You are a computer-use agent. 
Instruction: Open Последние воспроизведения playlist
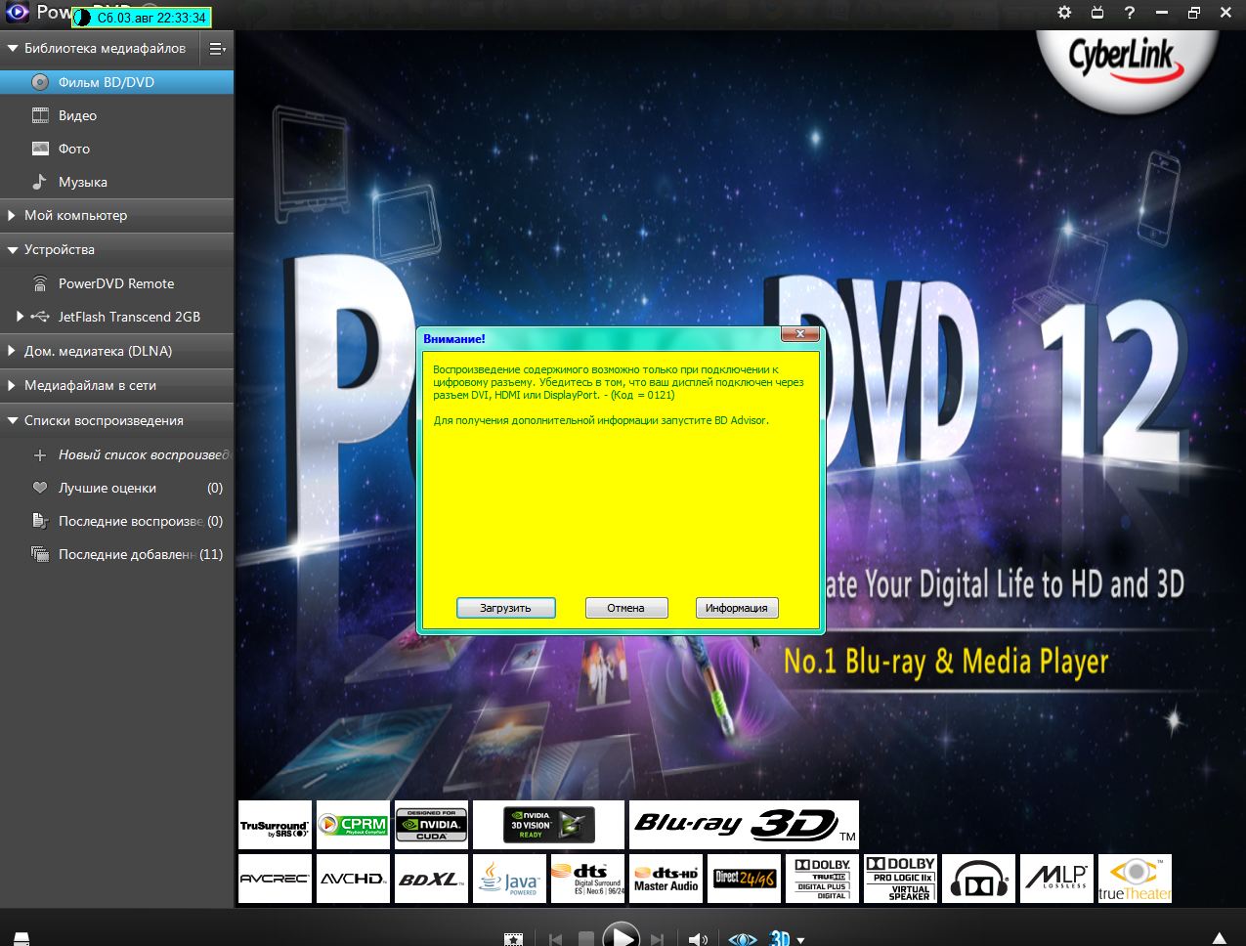point(131,521)
